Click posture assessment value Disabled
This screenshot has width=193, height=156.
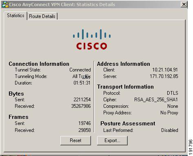(170, 130)
